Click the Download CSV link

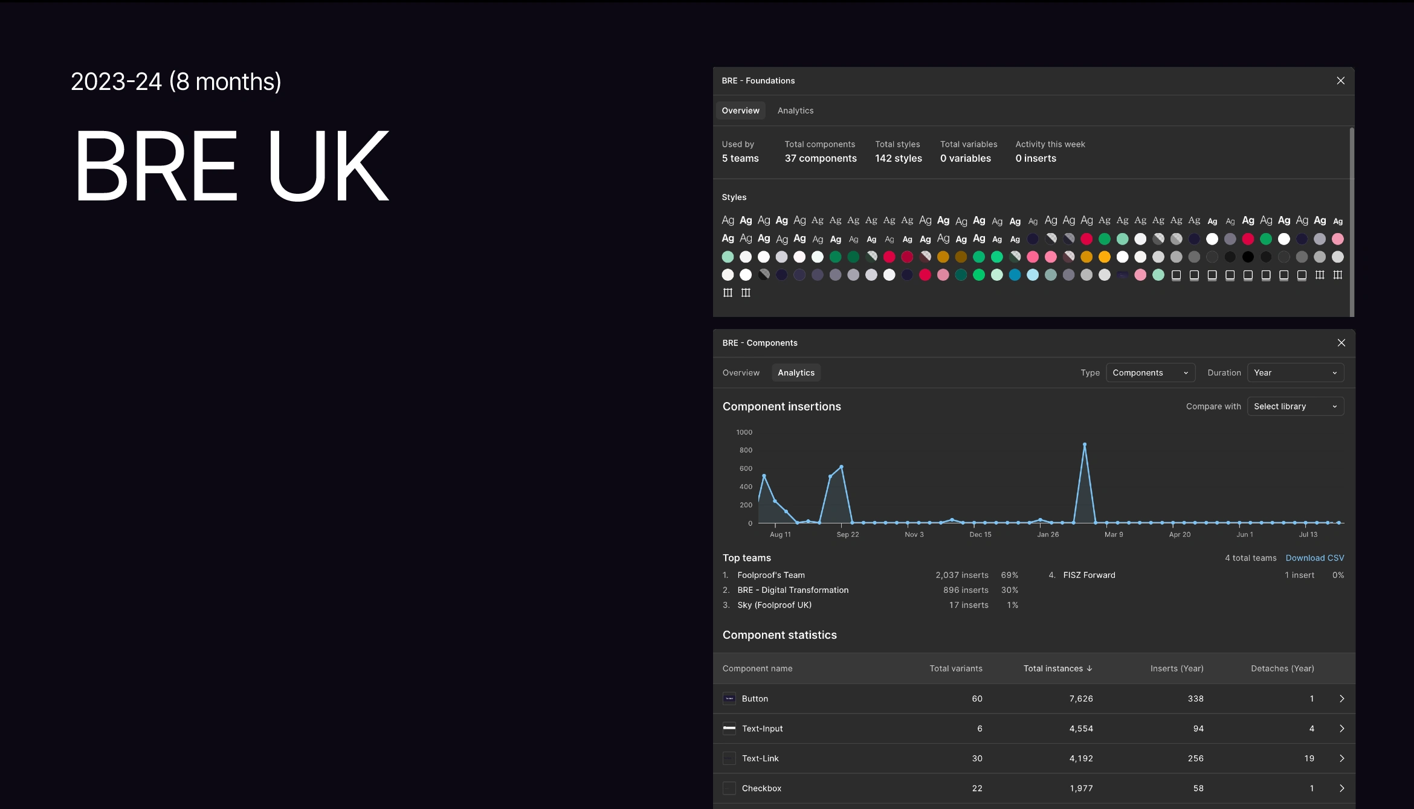click(x=1314, y=558)
